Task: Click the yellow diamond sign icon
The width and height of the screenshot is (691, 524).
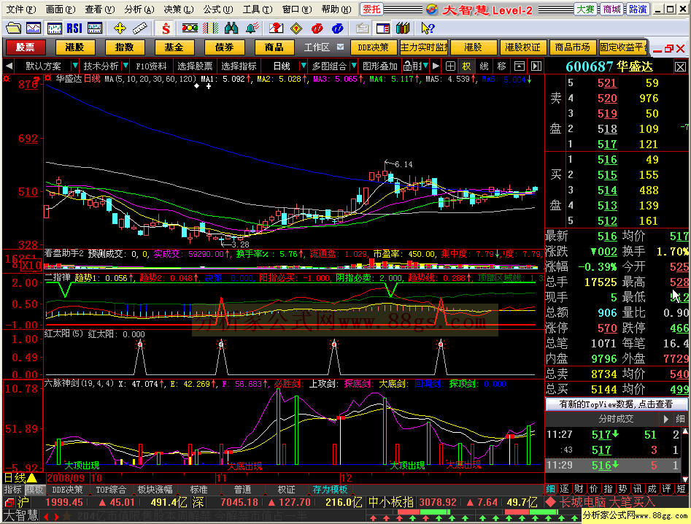Action: coord(296,28)
